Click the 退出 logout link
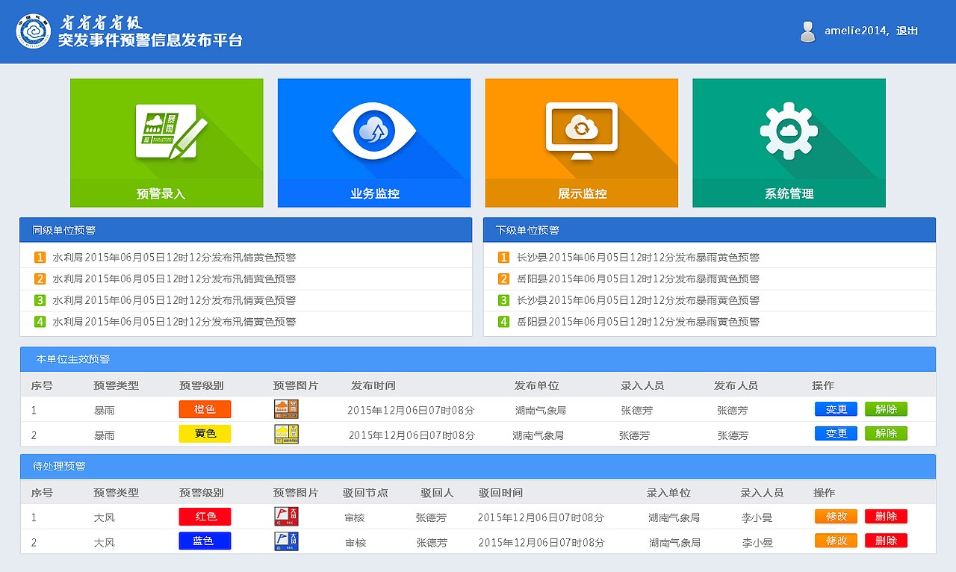 coord(905,31)
